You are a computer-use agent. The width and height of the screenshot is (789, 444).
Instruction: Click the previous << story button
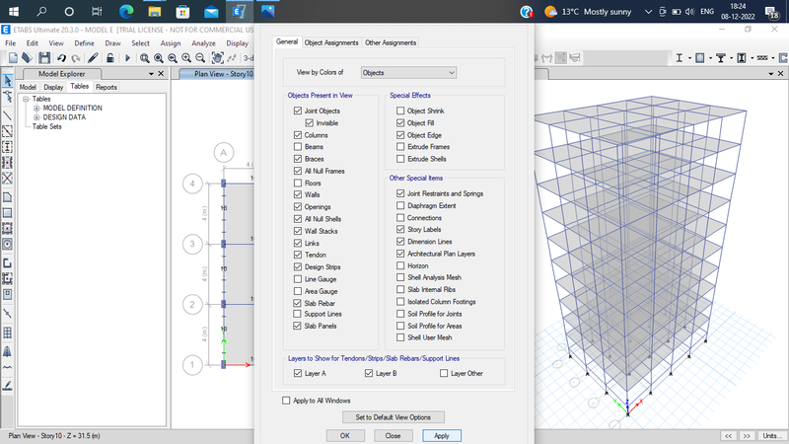(728, 435)
